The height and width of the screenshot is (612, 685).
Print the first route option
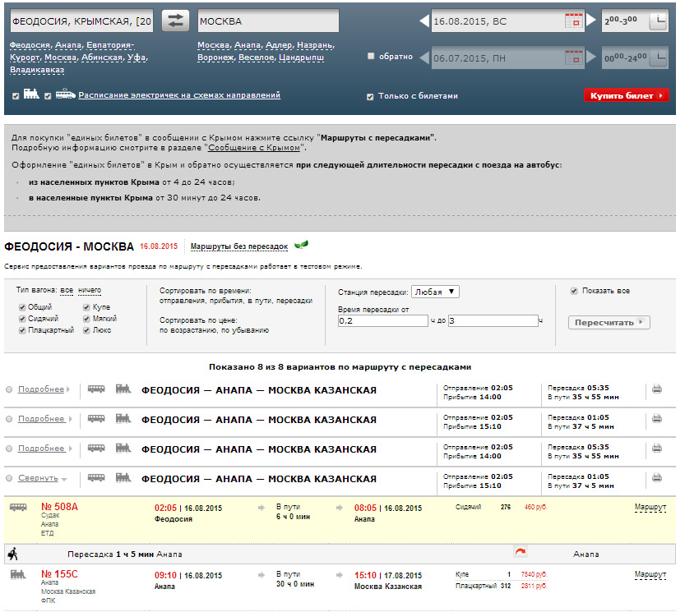(x=656, y=389)
